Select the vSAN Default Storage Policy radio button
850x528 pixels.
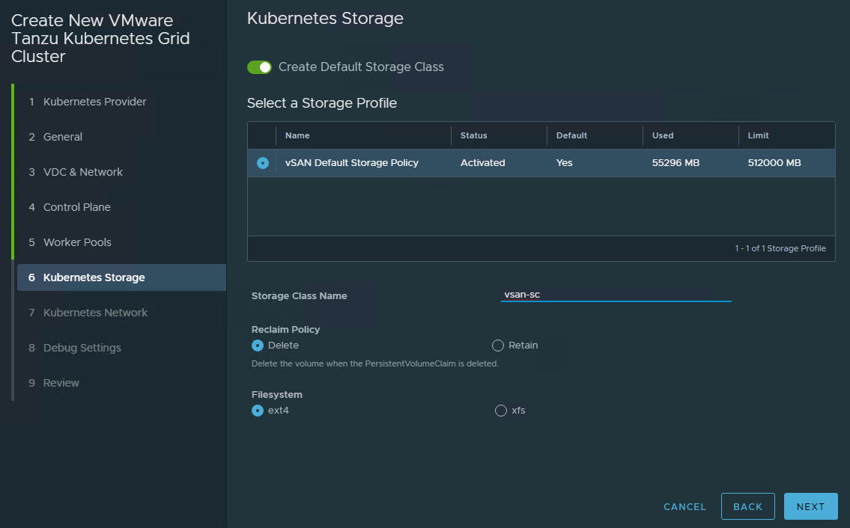pos(262,163)
